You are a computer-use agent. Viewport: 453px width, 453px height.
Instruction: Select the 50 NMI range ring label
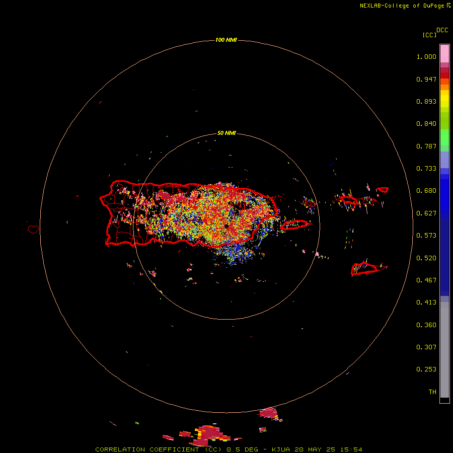226,133
